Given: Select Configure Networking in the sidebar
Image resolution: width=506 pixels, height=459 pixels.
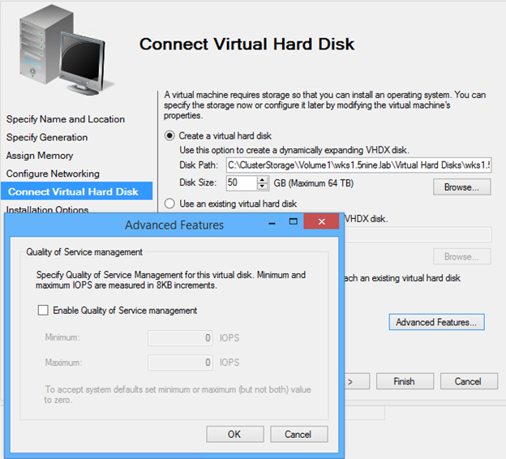Looking at the screenshot, I should click(x=53, y=174).
